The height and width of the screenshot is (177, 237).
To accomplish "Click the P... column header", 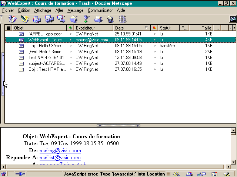I will 184,28.
